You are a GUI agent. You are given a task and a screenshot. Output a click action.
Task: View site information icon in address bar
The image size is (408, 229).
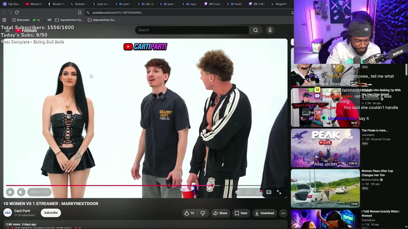tap(88, 12)
